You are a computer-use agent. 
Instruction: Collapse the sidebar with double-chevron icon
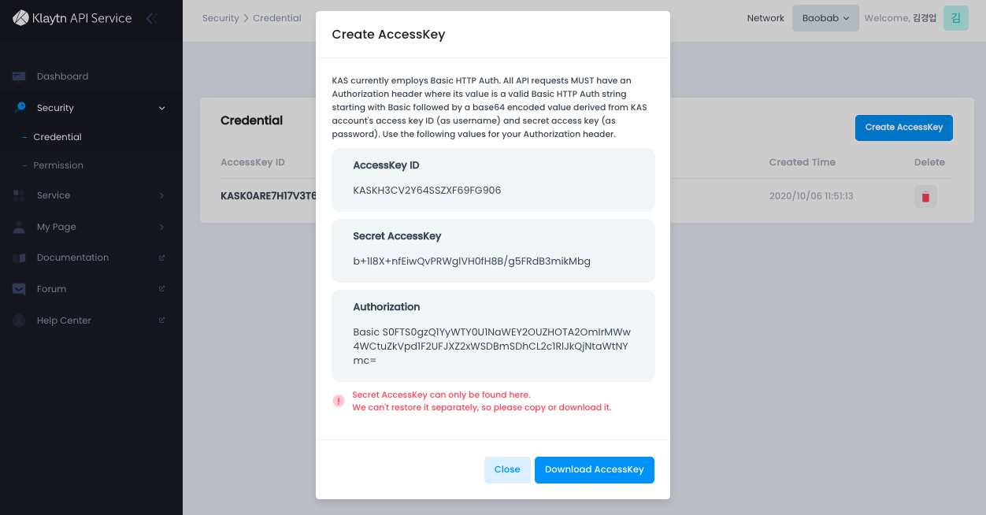(x=151, y=18)
